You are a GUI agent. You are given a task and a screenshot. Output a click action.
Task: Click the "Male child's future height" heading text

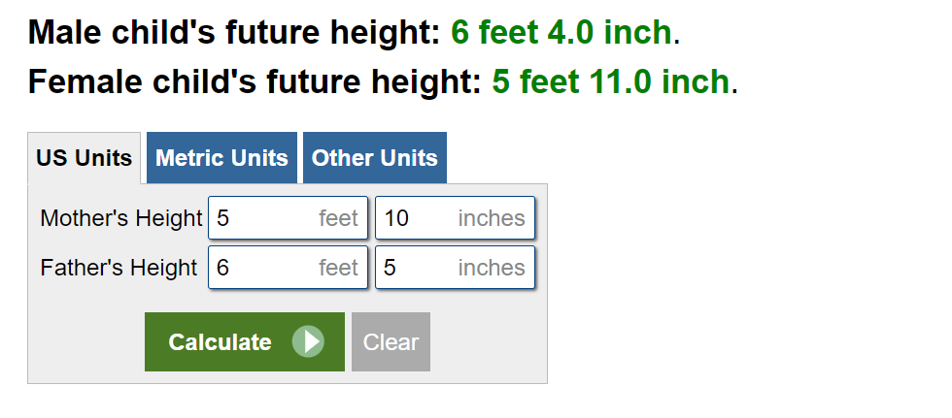click(x=234, y=32)
